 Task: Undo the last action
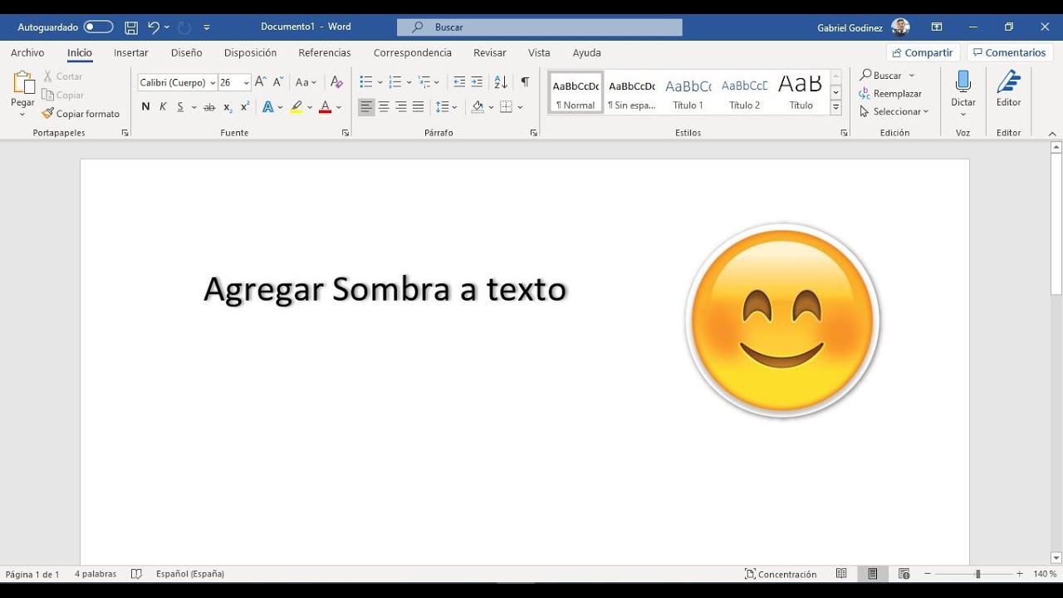click(x=153, y=27)
